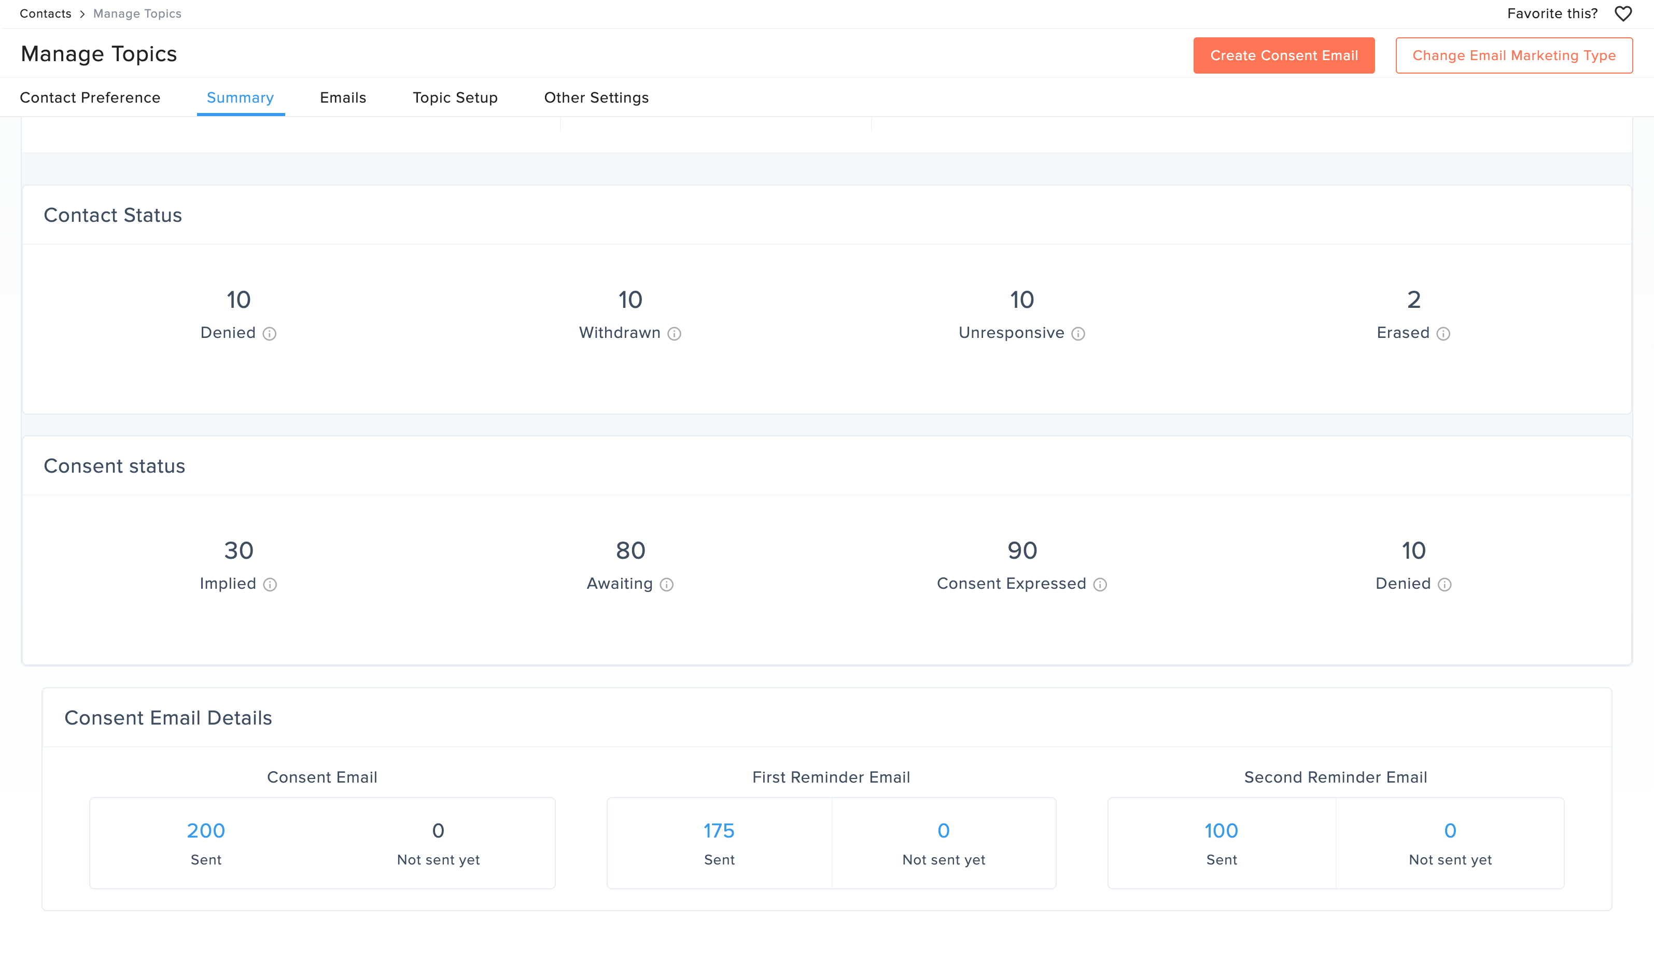Switch to the Contact Preference tab
Image resolution: width=1654 pixels, height=964 pixels.
point(90,98)
